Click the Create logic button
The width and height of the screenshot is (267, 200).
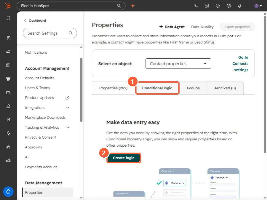click(123, 158)
